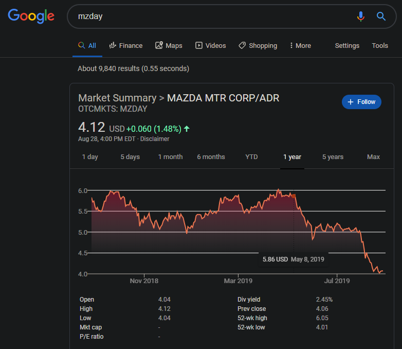402x349 pixels.
Task: Show the 5 days chart
Action: click(x=130, y=157)
